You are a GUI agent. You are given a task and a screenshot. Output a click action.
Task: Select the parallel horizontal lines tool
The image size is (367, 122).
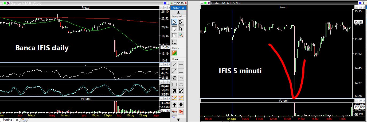point(181,71)
